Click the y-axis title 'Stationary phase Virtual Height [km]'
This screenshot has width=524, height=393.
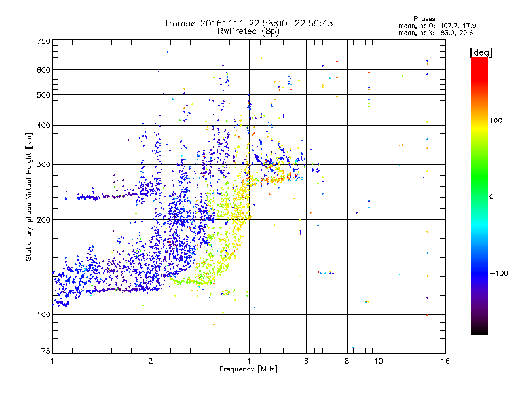tap(28, 196)
